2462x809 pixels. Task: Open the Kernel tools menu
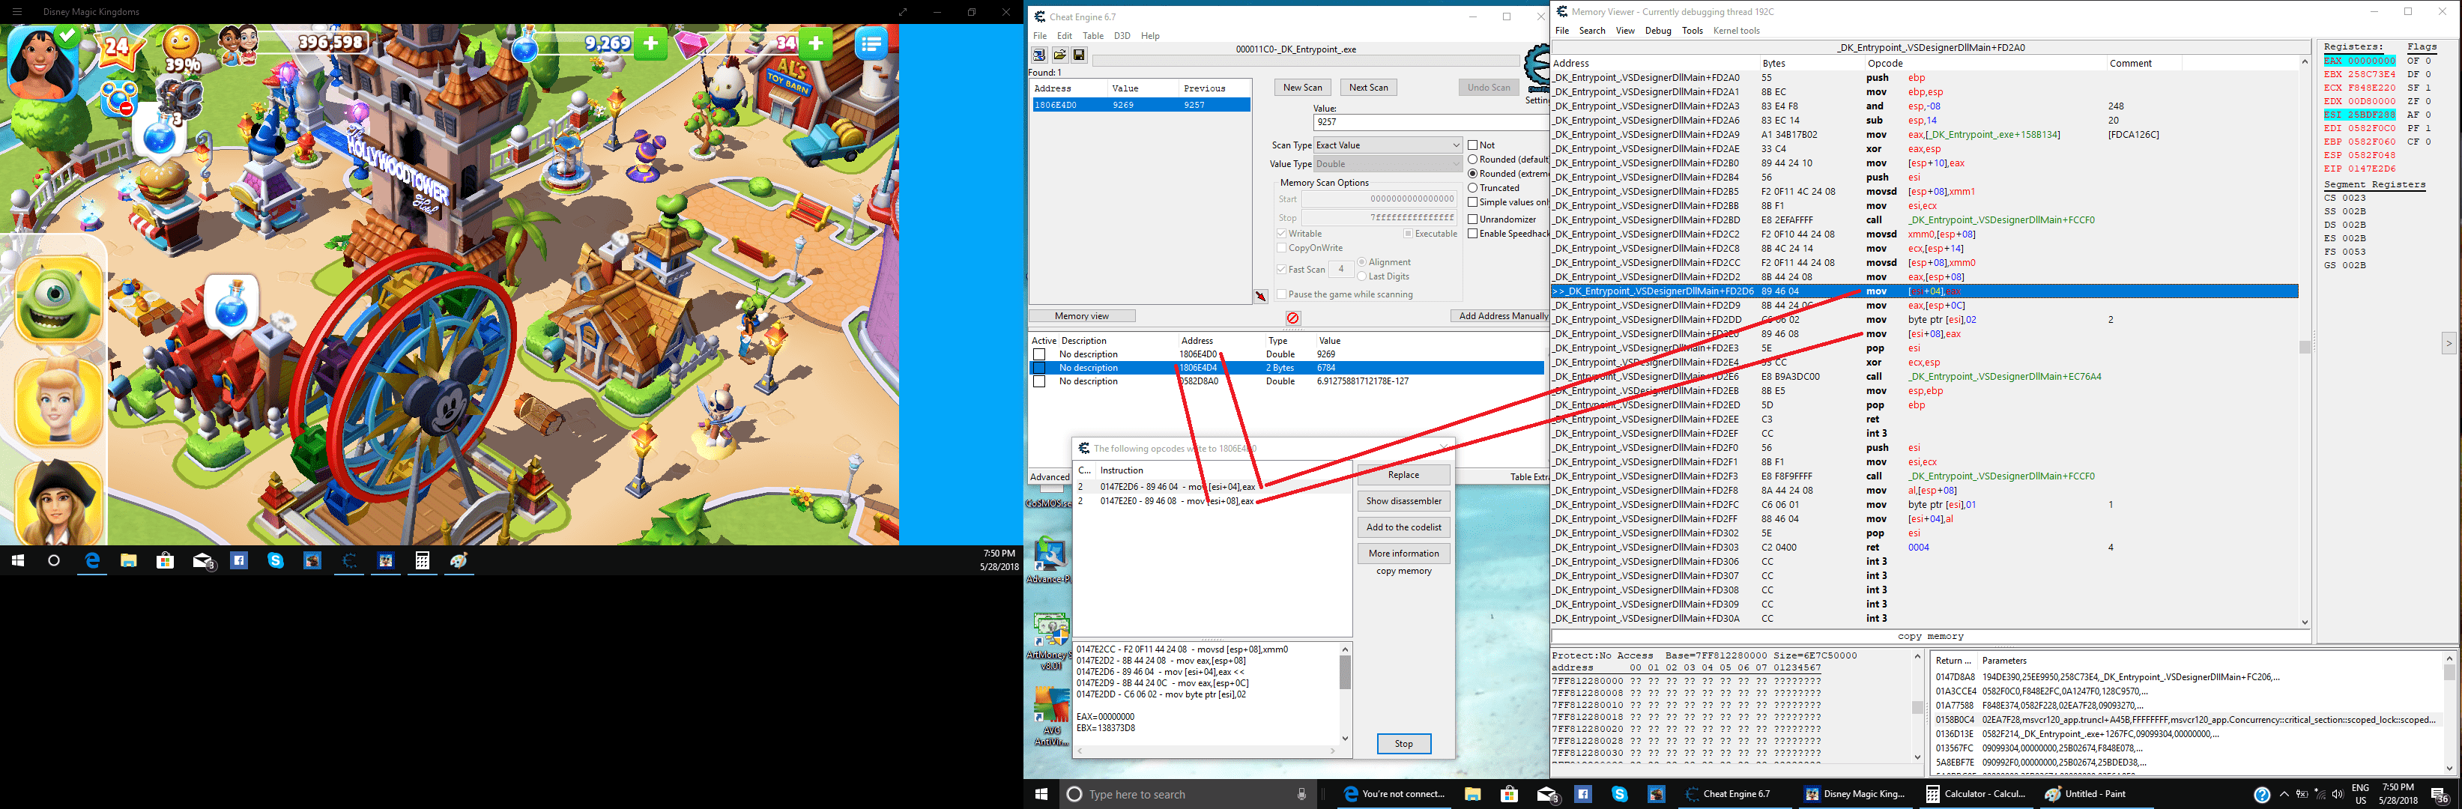(x=1736, y=31)
